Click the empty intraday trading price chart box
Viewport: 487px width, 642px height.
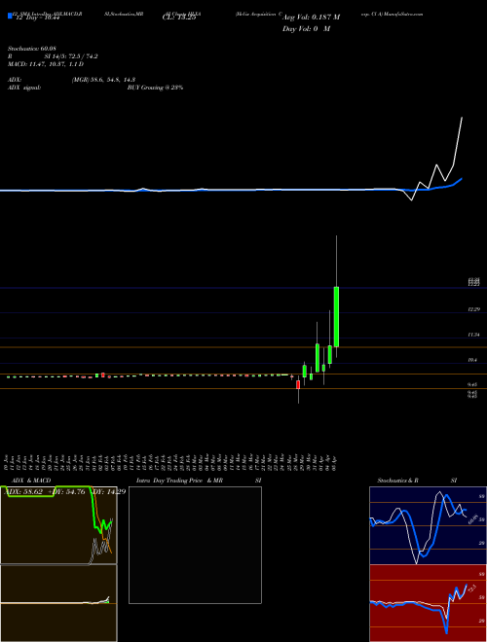coord(195,545)
